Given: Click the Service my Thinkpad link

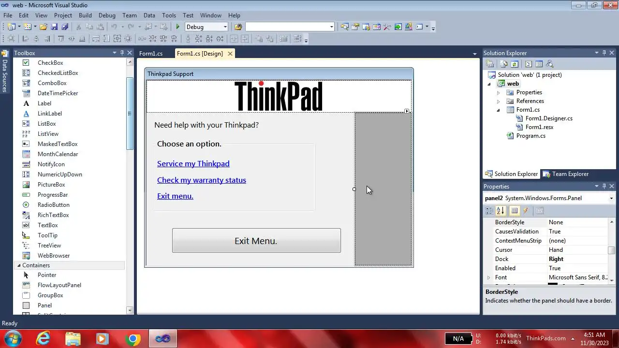Looking at the screenshot, I should tap(193, 164).
